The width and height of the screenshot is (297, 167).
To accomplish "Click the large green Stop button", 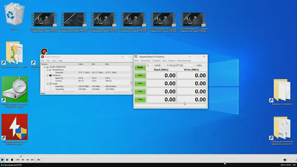I will (x=139, y=67).
